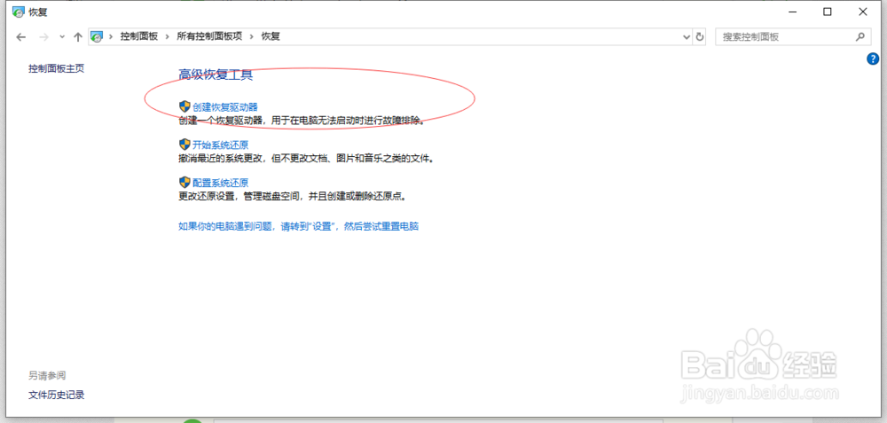The height and width of the screenshot is (423, 887).
Task: Open the 如果你的电脑遇到问题 reset PC link
Action: 299,226
